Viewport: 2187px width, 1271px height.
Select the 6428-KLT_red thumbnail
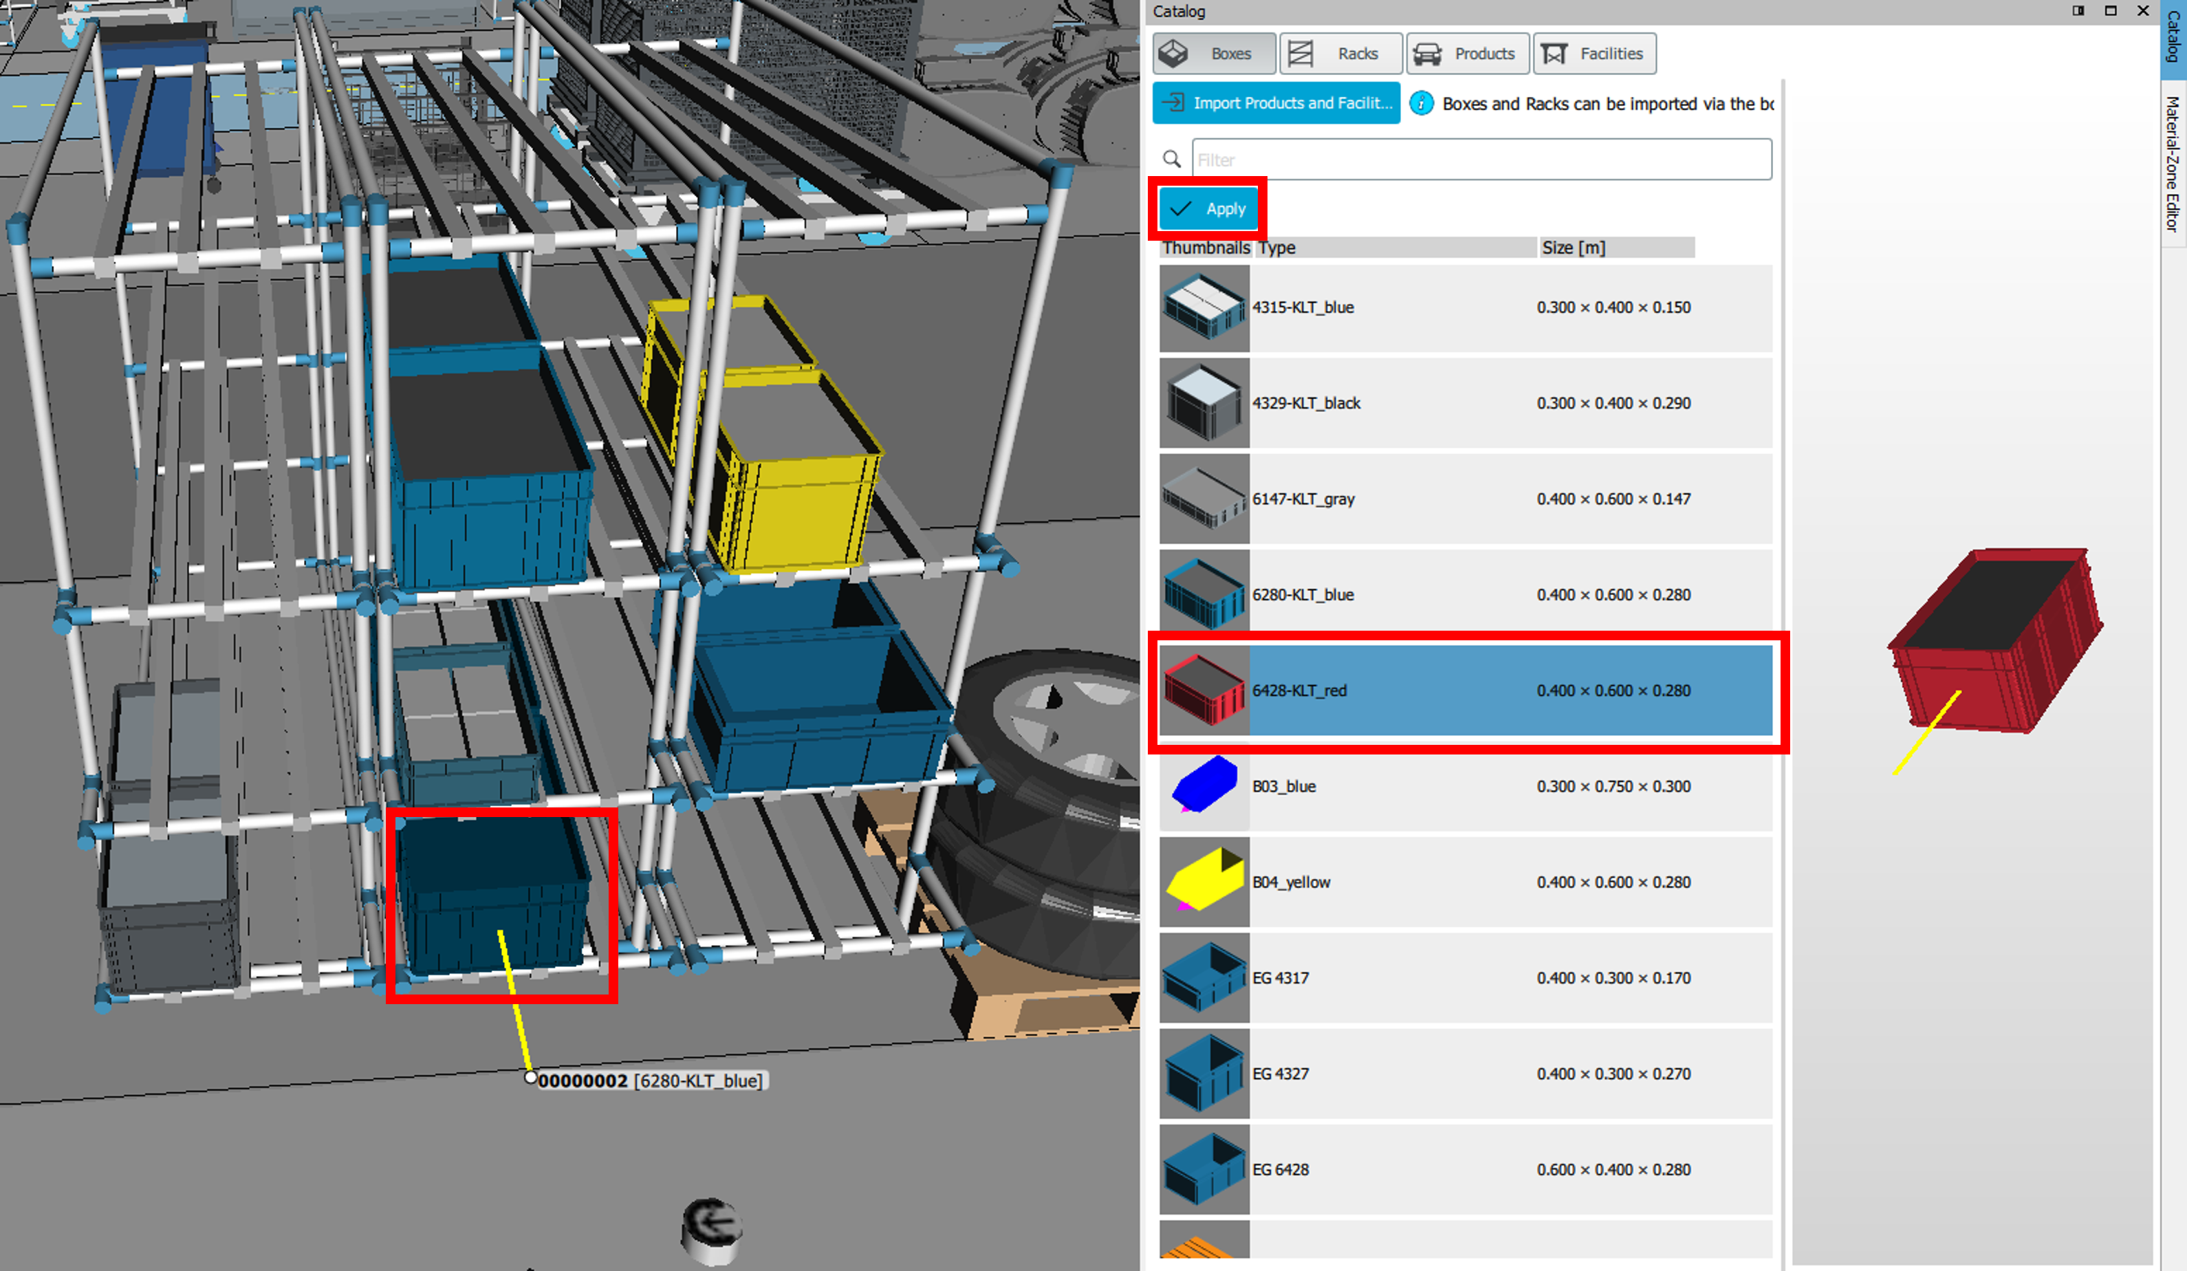tap(1205, 691)
